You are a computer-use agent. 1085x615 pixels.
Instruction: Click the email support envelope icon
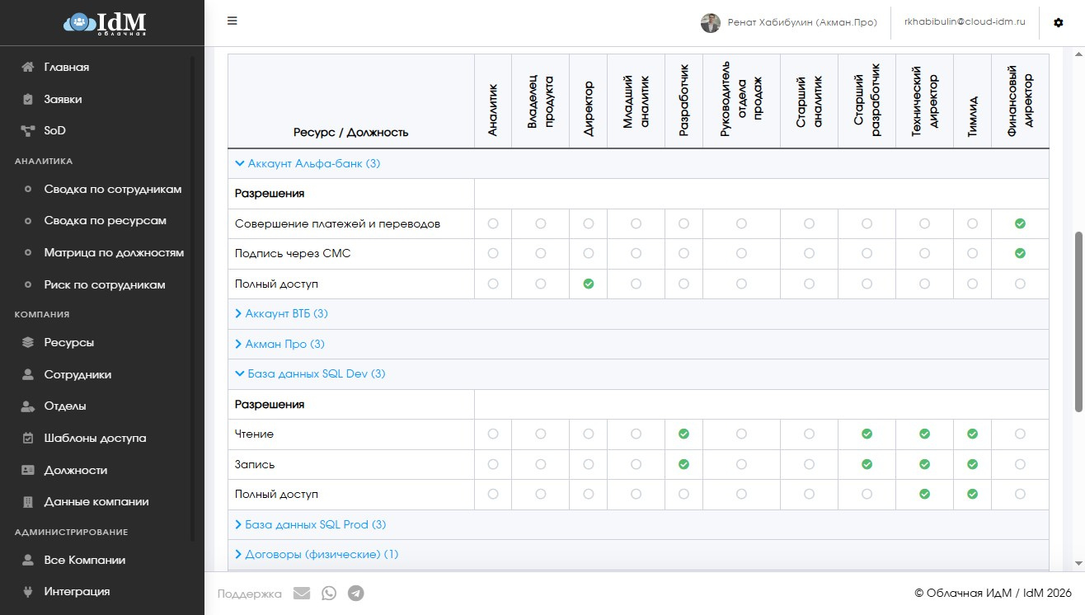point(302,594)
